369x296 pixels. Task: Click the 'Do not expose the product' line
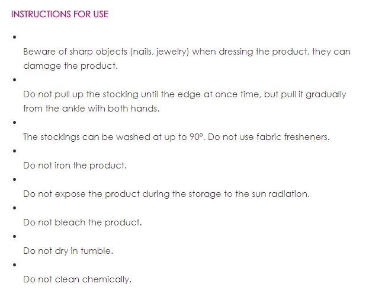tap(166, 194)
